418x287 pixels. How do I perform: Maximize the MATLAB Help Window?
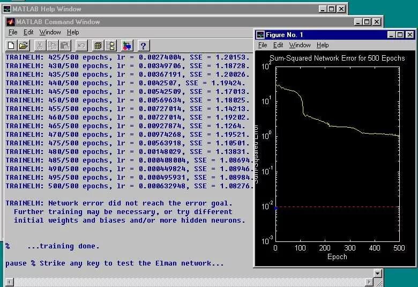click(x=331, y=9)
